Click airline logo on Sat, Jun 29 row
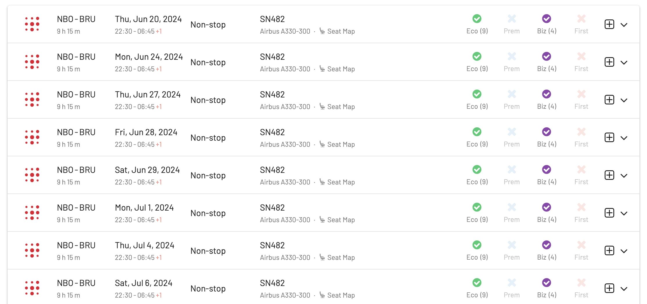 [x=32, y=175]
